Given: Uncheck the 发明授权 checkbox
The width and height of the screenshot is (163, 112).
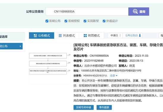Looking at the screenshot, I should click(66, 21).
